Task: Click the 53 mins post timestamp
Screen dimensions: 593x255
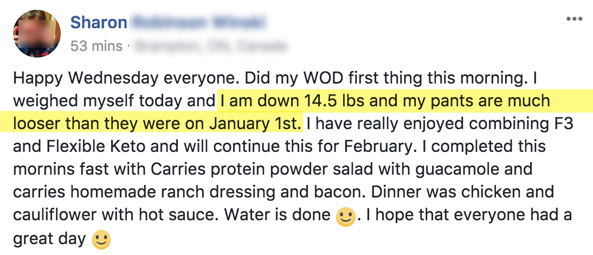Action: click(96, 46)
